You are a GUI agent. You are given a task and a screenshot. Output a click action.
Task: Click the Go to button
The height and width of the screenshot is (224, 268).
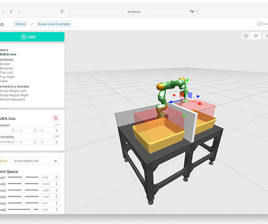pos(5,161)
